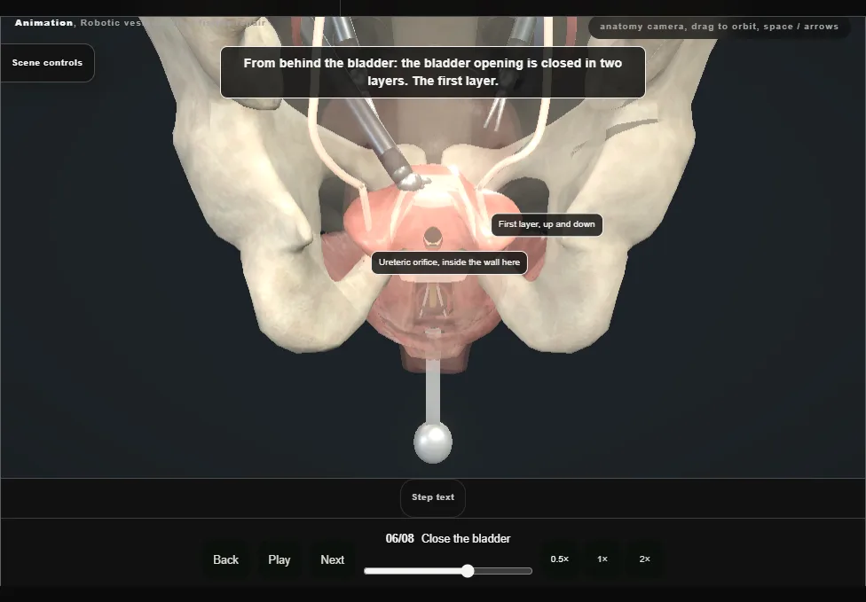Expand the Step text section
This screenshot has height=602, width=866.
(433, 497)
